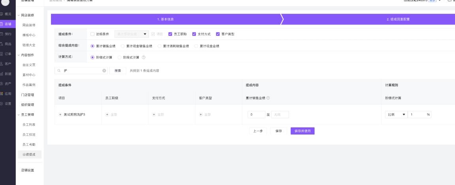
Task: Click the 上一步 button
Action: click(x=258, y=131)
